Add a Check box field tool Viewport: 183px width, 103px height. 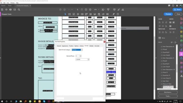click(74, 14)
